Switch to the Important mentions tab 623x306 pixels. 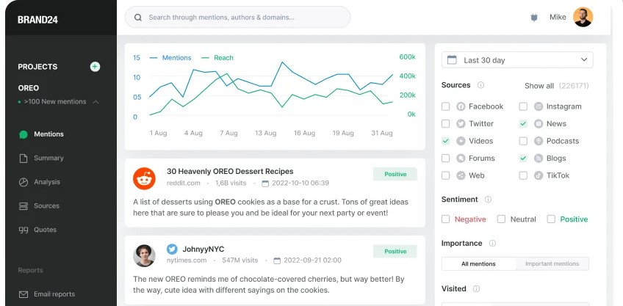point(551,263)
